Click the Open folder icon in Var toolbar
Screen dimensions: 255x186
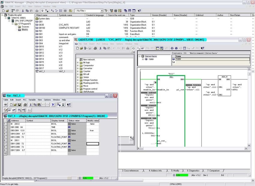click(15, 104)
